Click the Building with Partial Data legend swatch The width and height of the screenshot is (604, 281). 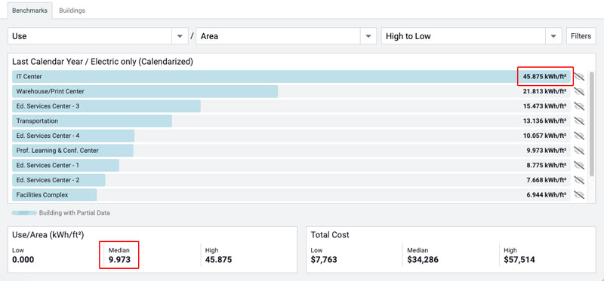(x=24, y=213)
